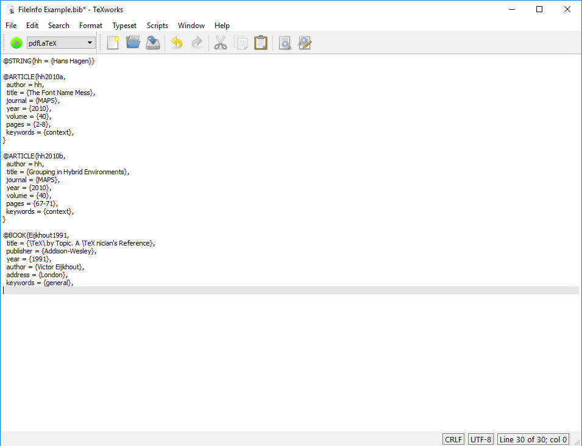Open the File menu
This screenshot has height=446, width=582.
[11, 26]
